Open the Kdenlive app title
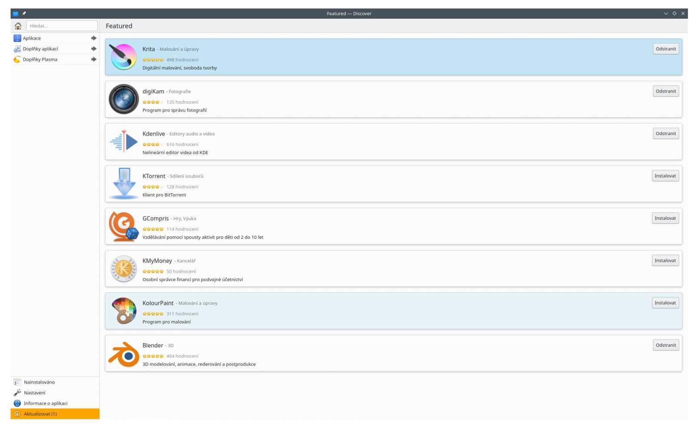 coord(154,134)
